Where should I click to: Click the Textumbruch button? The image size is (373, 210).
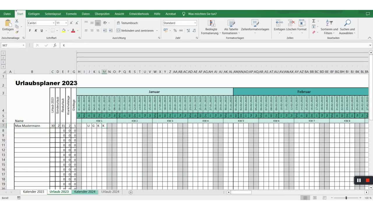[x=127, y=23]
